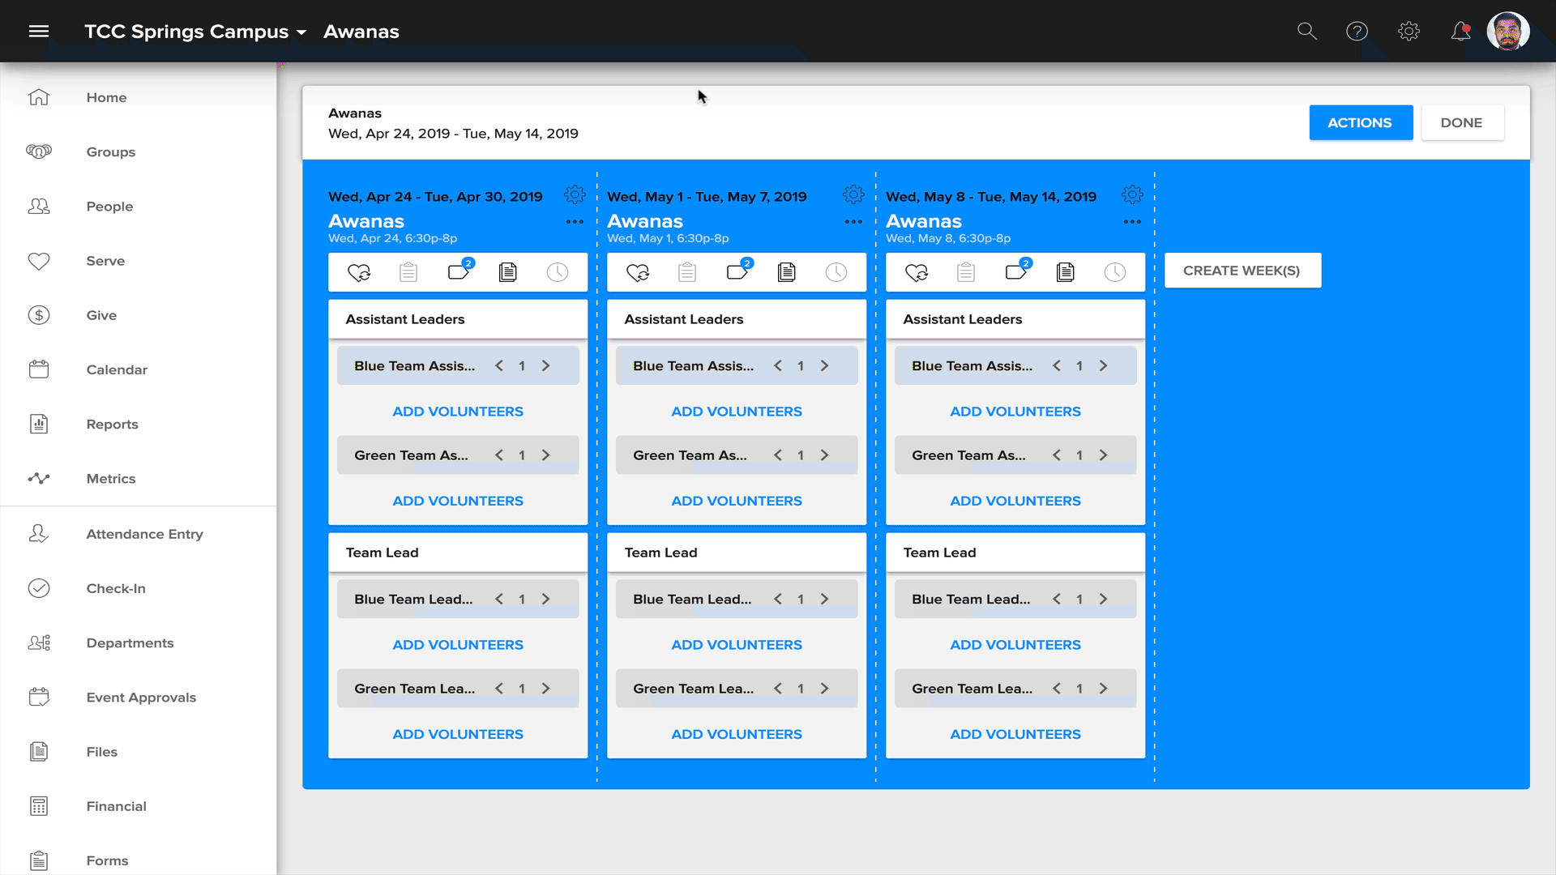Click the clock icon in May 8 week toolbar
Screen dimensions: 1556x875
tap(1115, 272)
